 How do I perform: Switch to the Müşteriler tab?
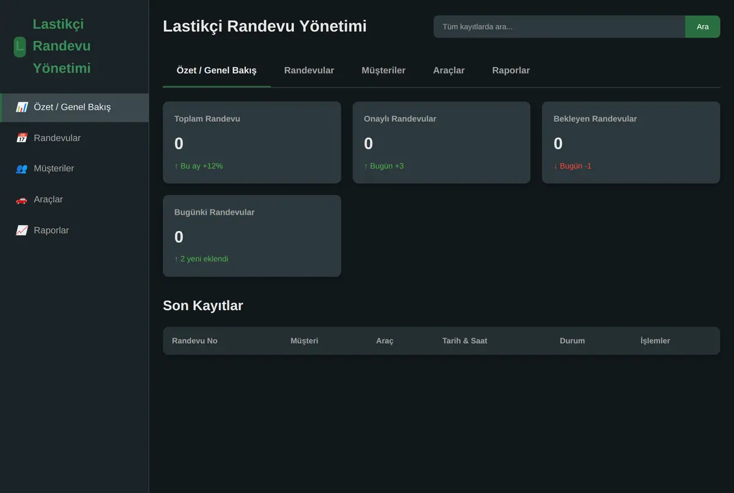(x=384, y=70)
